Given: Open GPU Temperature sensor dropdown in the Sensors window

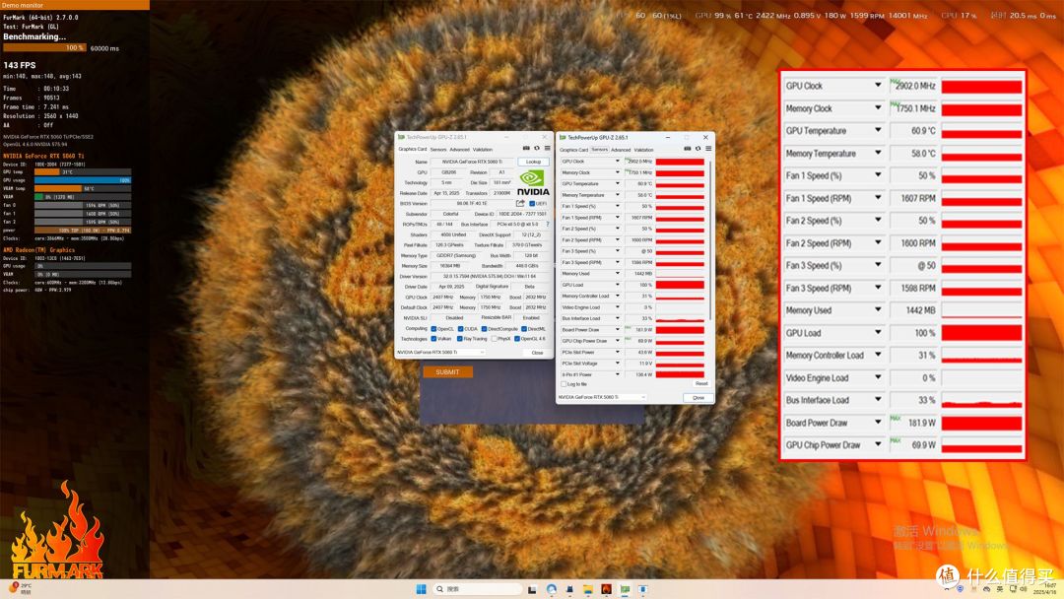Looking at the screenshot, I should tap(617, 184).
